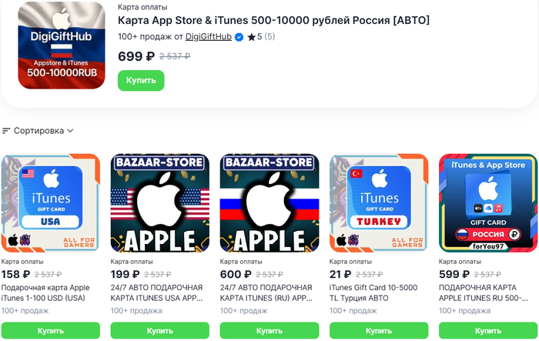
Task: Buy the 21 ₽ Turkey gift card
Action: (x=378, y=330)
